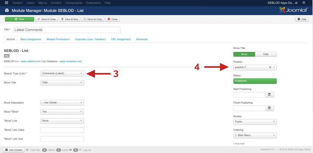
Task: Click the Title input field
Action: click(x=67, y=30)
